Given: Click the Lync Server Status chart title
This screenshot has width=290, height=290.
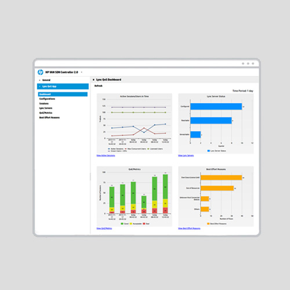Looking at the screenshot, I should pyautogui.click(x=216, y=96).
